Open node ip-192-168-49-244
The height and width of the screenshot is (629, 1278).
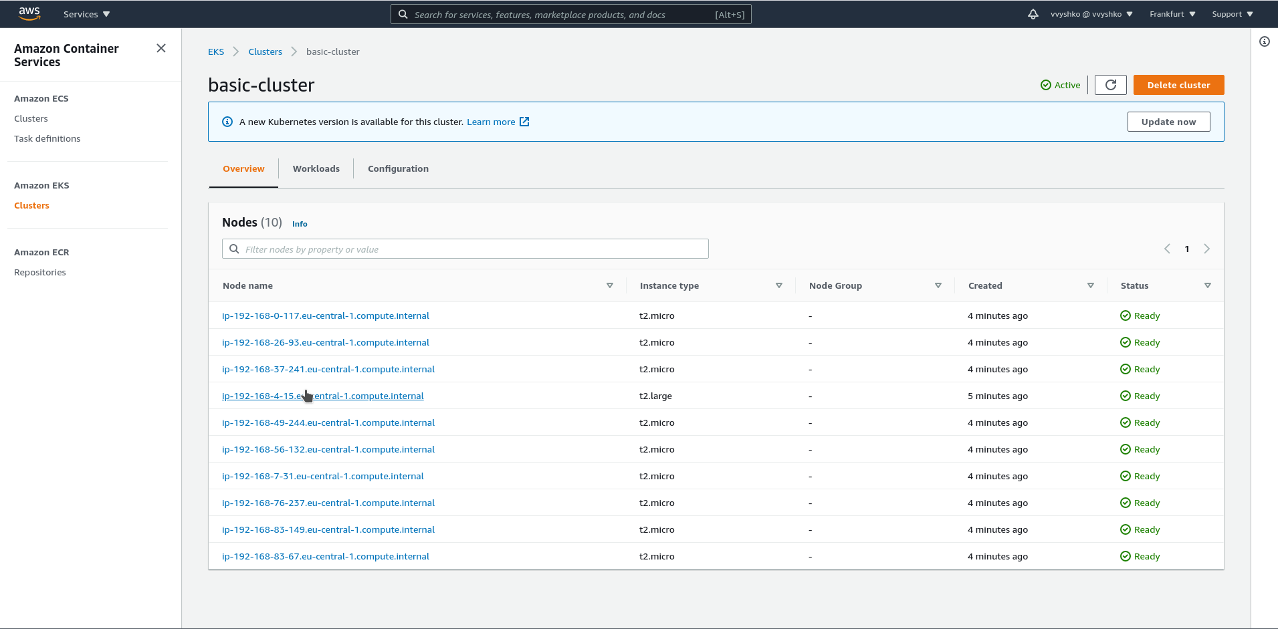328,422
